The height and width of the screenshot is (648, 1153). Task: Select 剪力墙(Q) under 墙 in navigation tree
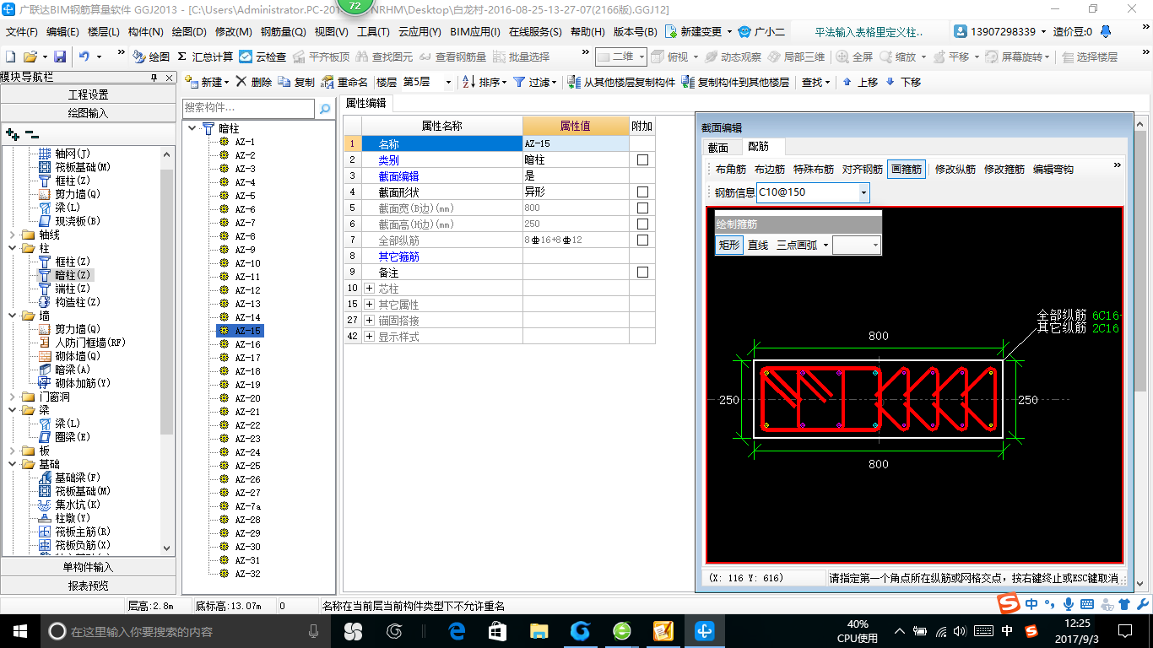pos(78,329)
